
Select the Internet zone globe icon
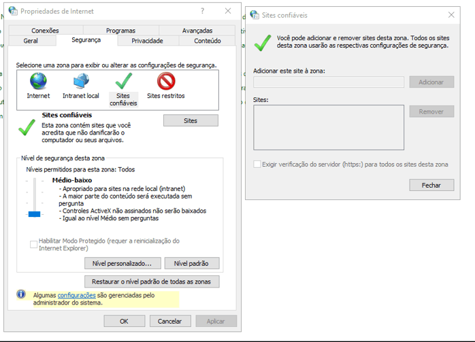pyautogui.click(x=38, y=81)
